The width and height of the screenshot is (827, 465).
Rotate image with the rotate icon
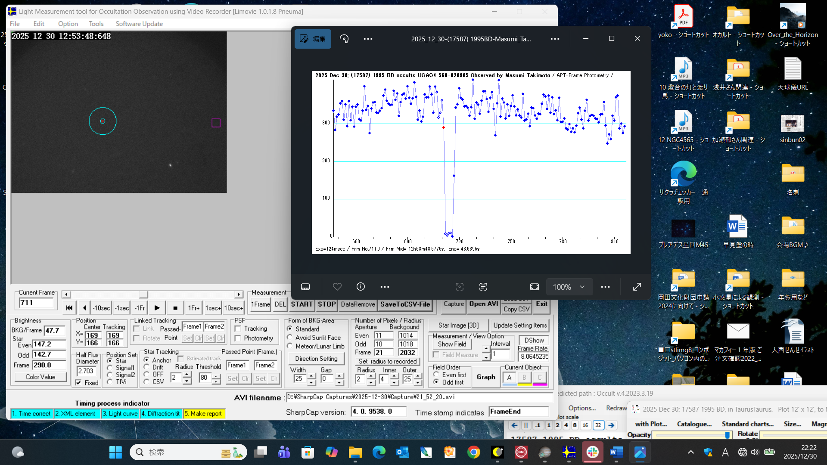click(x=344, y=39)
